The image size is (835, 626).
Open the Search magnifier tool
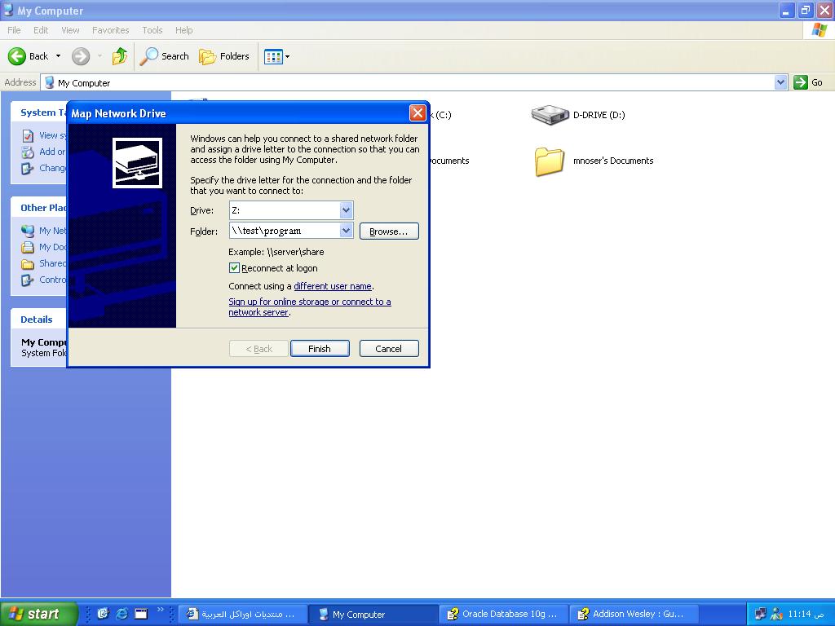(x=149, y=56)
